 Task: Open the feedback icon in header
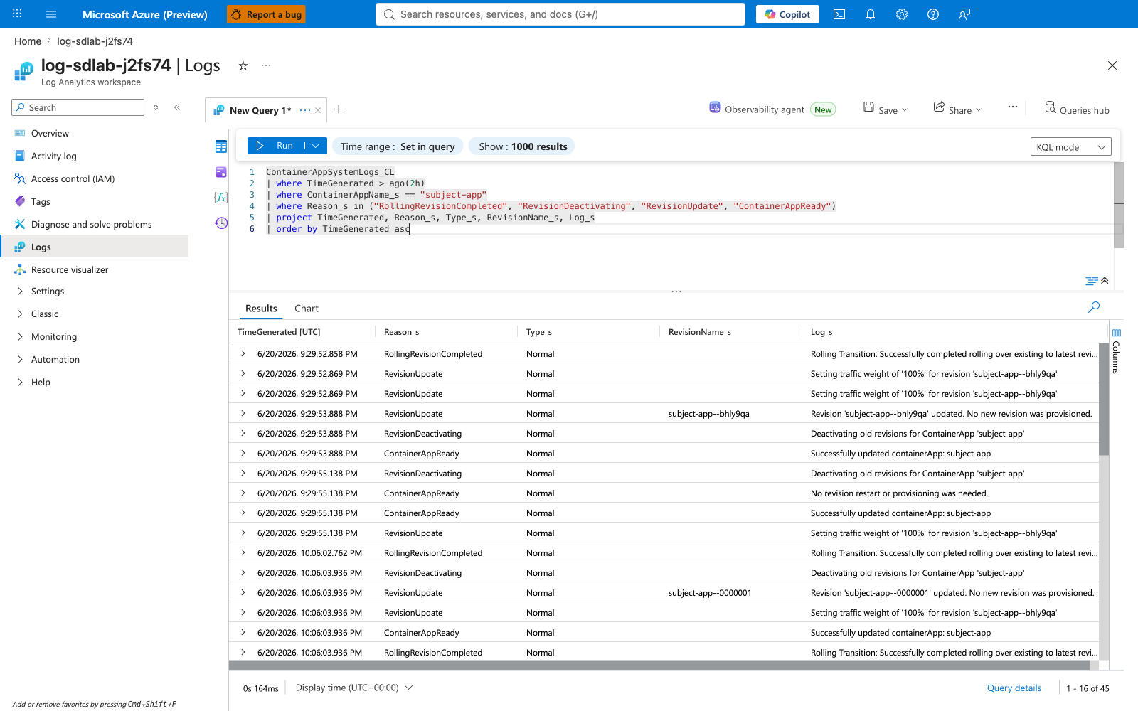point(964,14)
